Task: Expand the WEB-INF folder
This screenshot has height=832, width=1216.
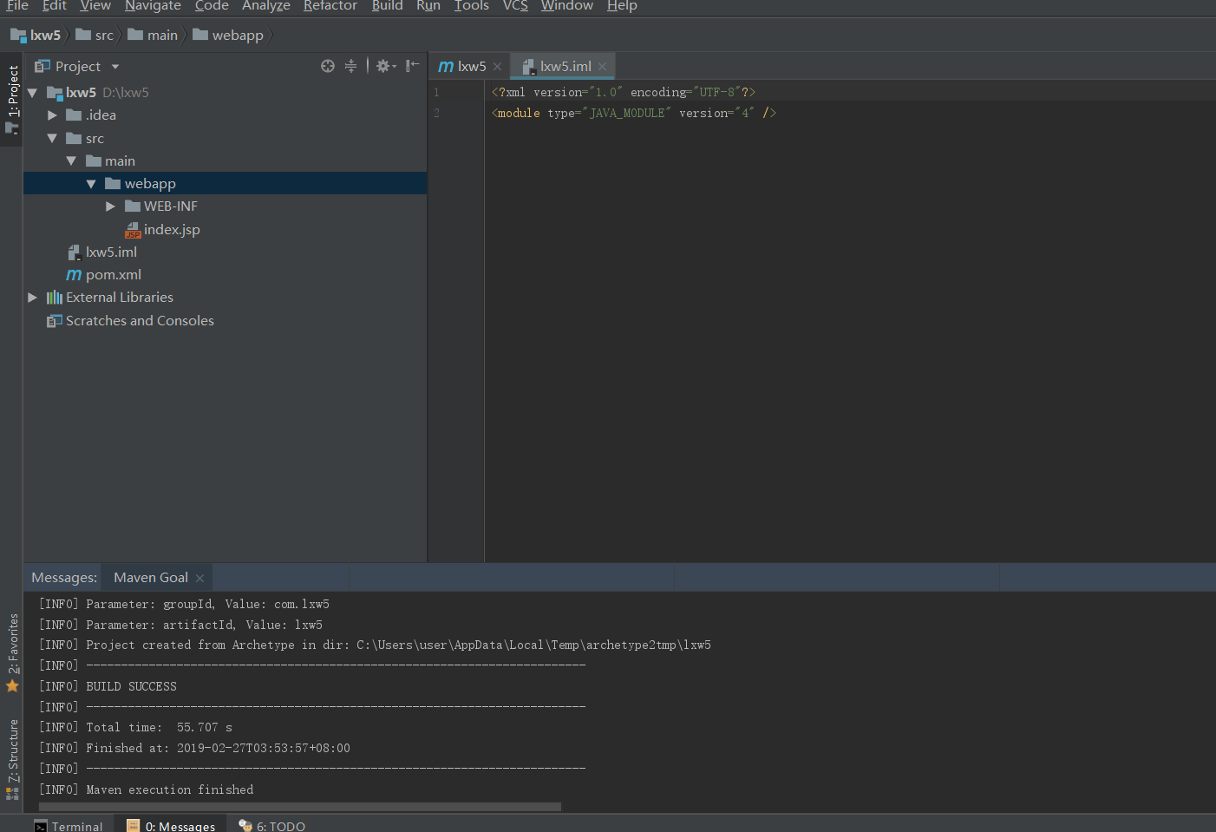Action: pos(110,206)
